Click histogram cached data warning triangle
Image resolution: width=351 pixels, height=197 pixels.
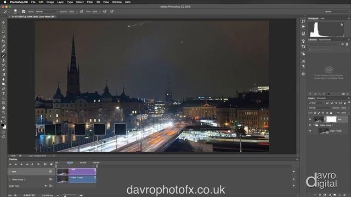click(x=342, y=24)
